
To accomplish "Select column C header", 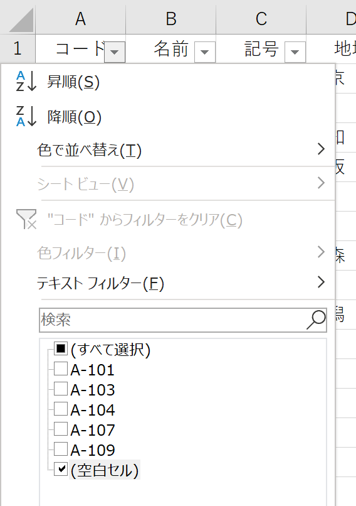I will point(261,19).
